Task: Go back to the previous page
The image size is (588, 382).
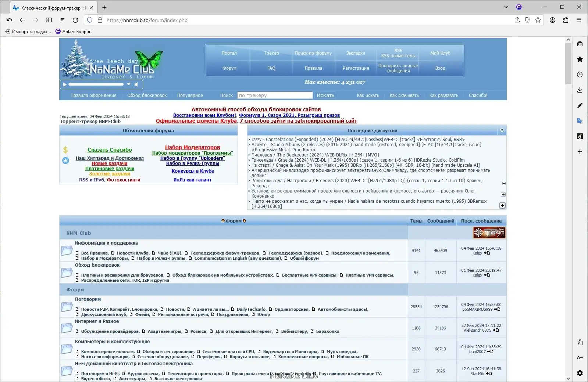Action: [22, 20]
